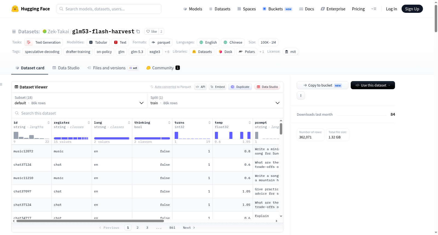Sort the id column
The image size is (438, 235).
point(48,123)
